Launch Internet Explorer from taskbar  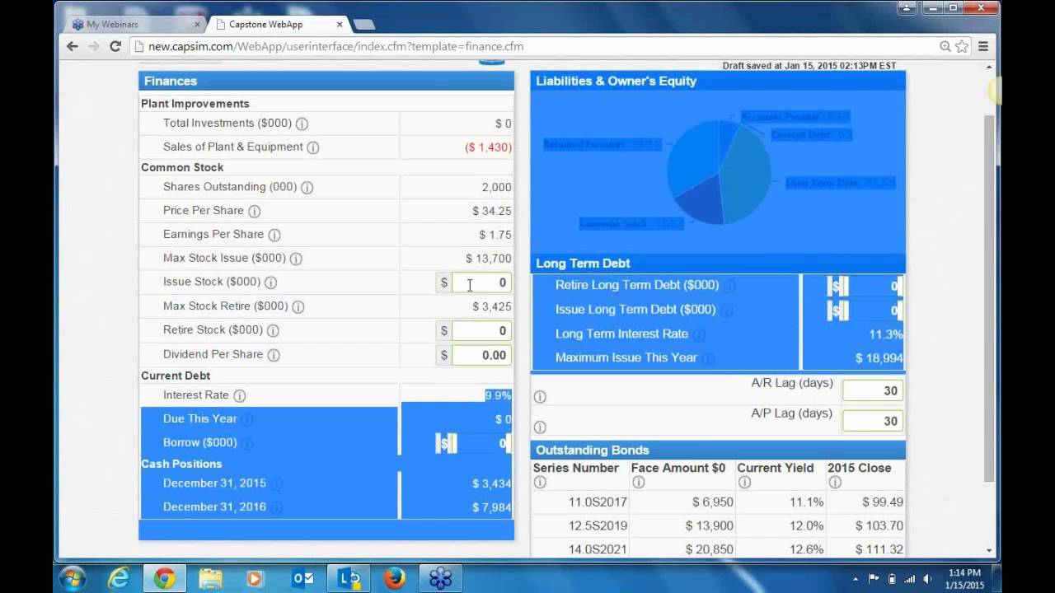pyautogui.click(x=119, y=578)
